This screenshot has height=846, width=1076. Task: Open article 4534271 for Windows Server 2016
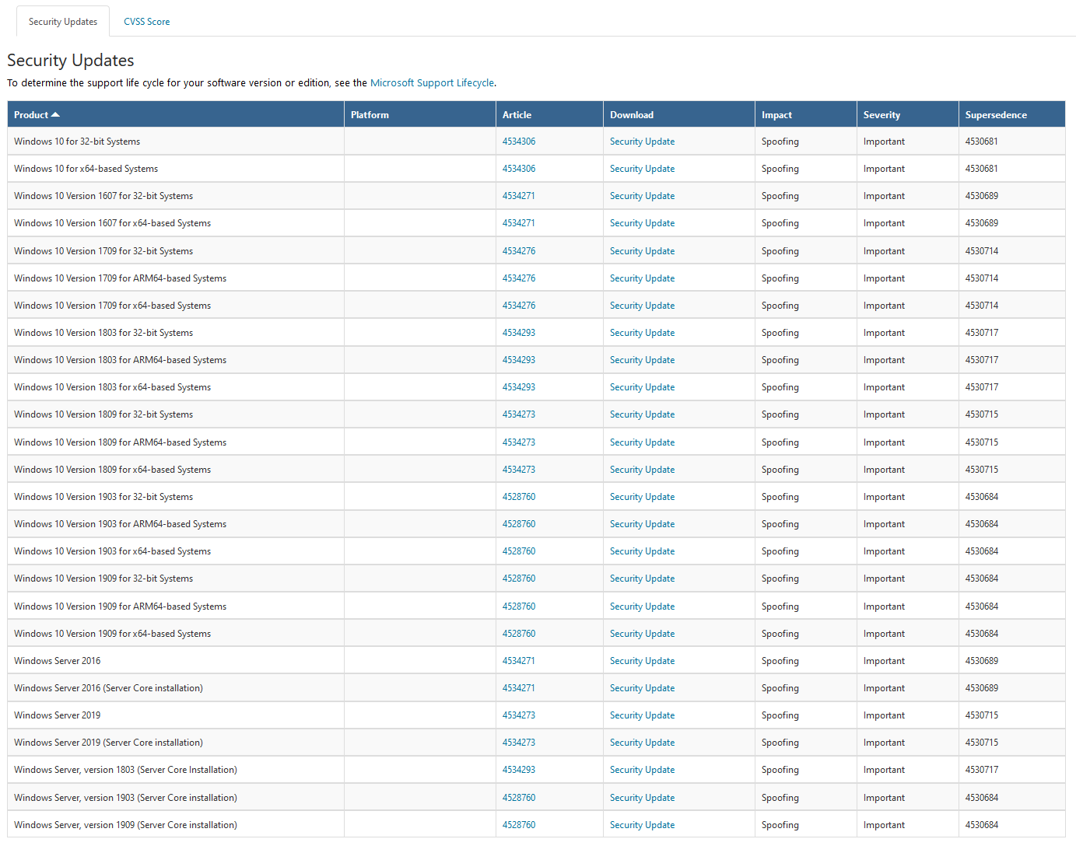(x=519, y=661)
